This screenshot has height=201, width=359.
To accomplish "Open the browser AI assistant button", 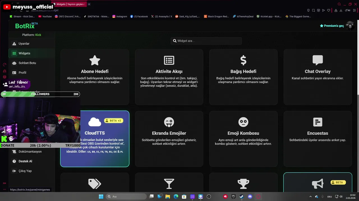I will 348,10.
